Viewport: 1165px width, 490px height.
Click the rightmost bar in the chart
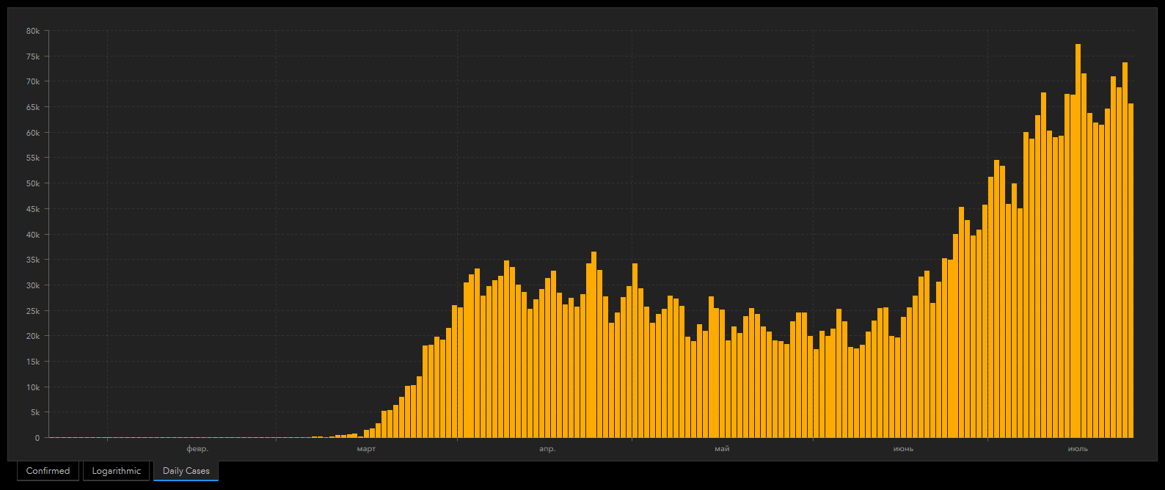1131,271
